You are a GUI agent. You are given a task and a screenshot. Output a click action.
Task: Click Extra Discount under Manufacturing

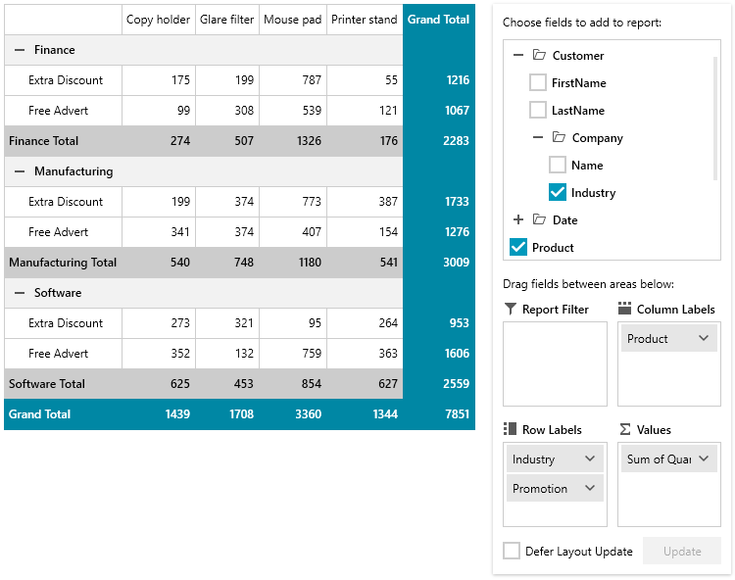point(66,202)
